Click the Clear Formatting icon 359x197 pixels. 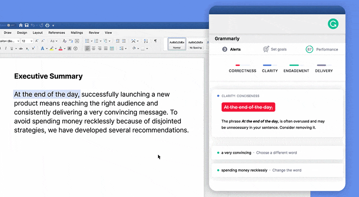[65, 41]
